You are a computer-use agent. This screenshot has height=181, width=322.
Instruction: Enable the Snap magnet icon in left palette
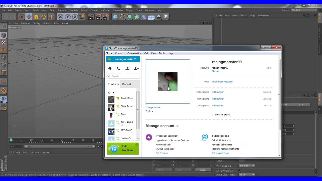4,91
